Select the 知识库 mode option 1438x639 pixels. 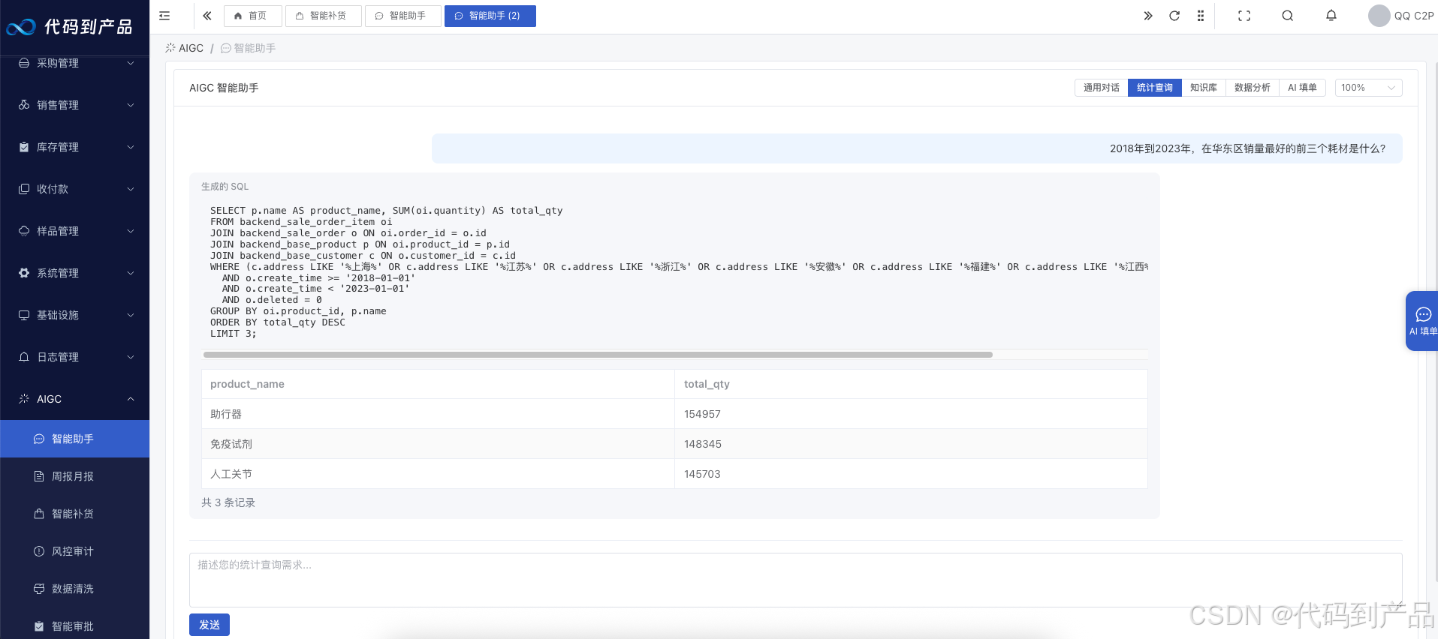click(x=1203, y=88)
